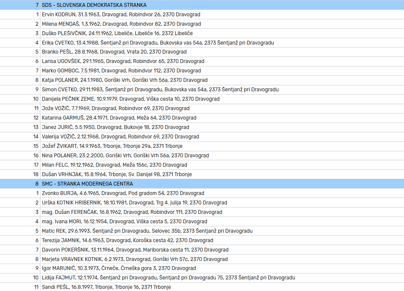The height and width of the screenshot is (291, 404).
Task: Select mag. Ivana MORI entry
Action: (x=202, y=222)
